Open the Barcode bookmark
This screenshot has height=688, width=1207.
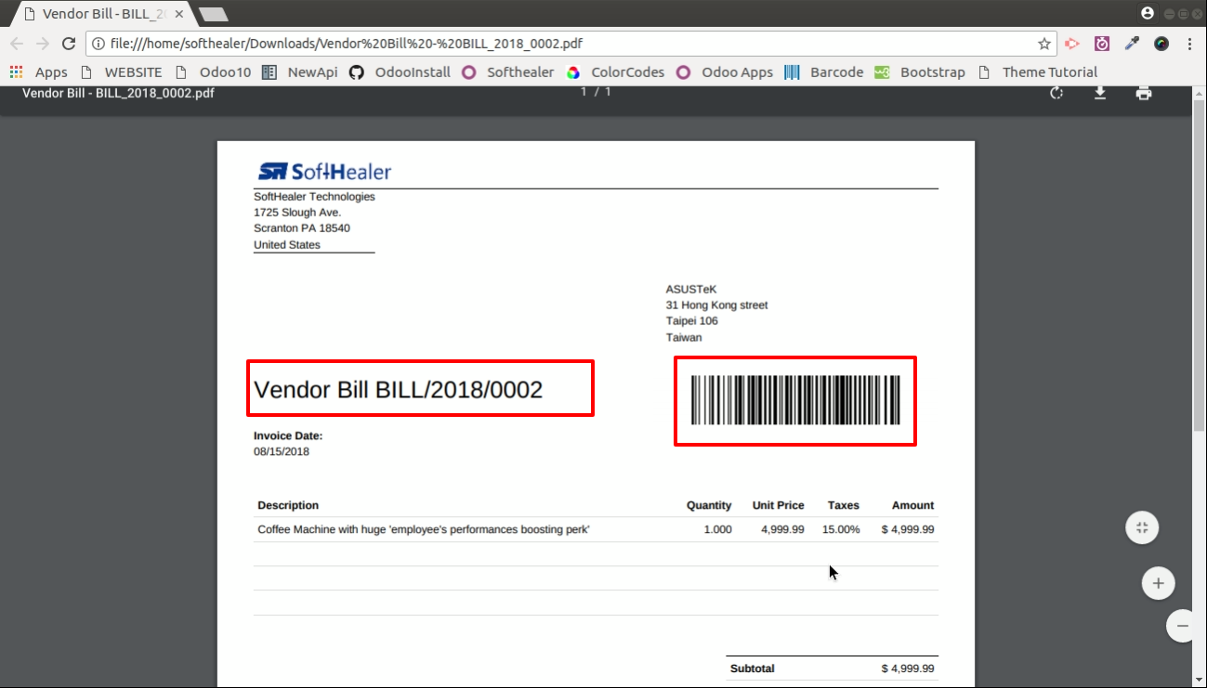824,72
